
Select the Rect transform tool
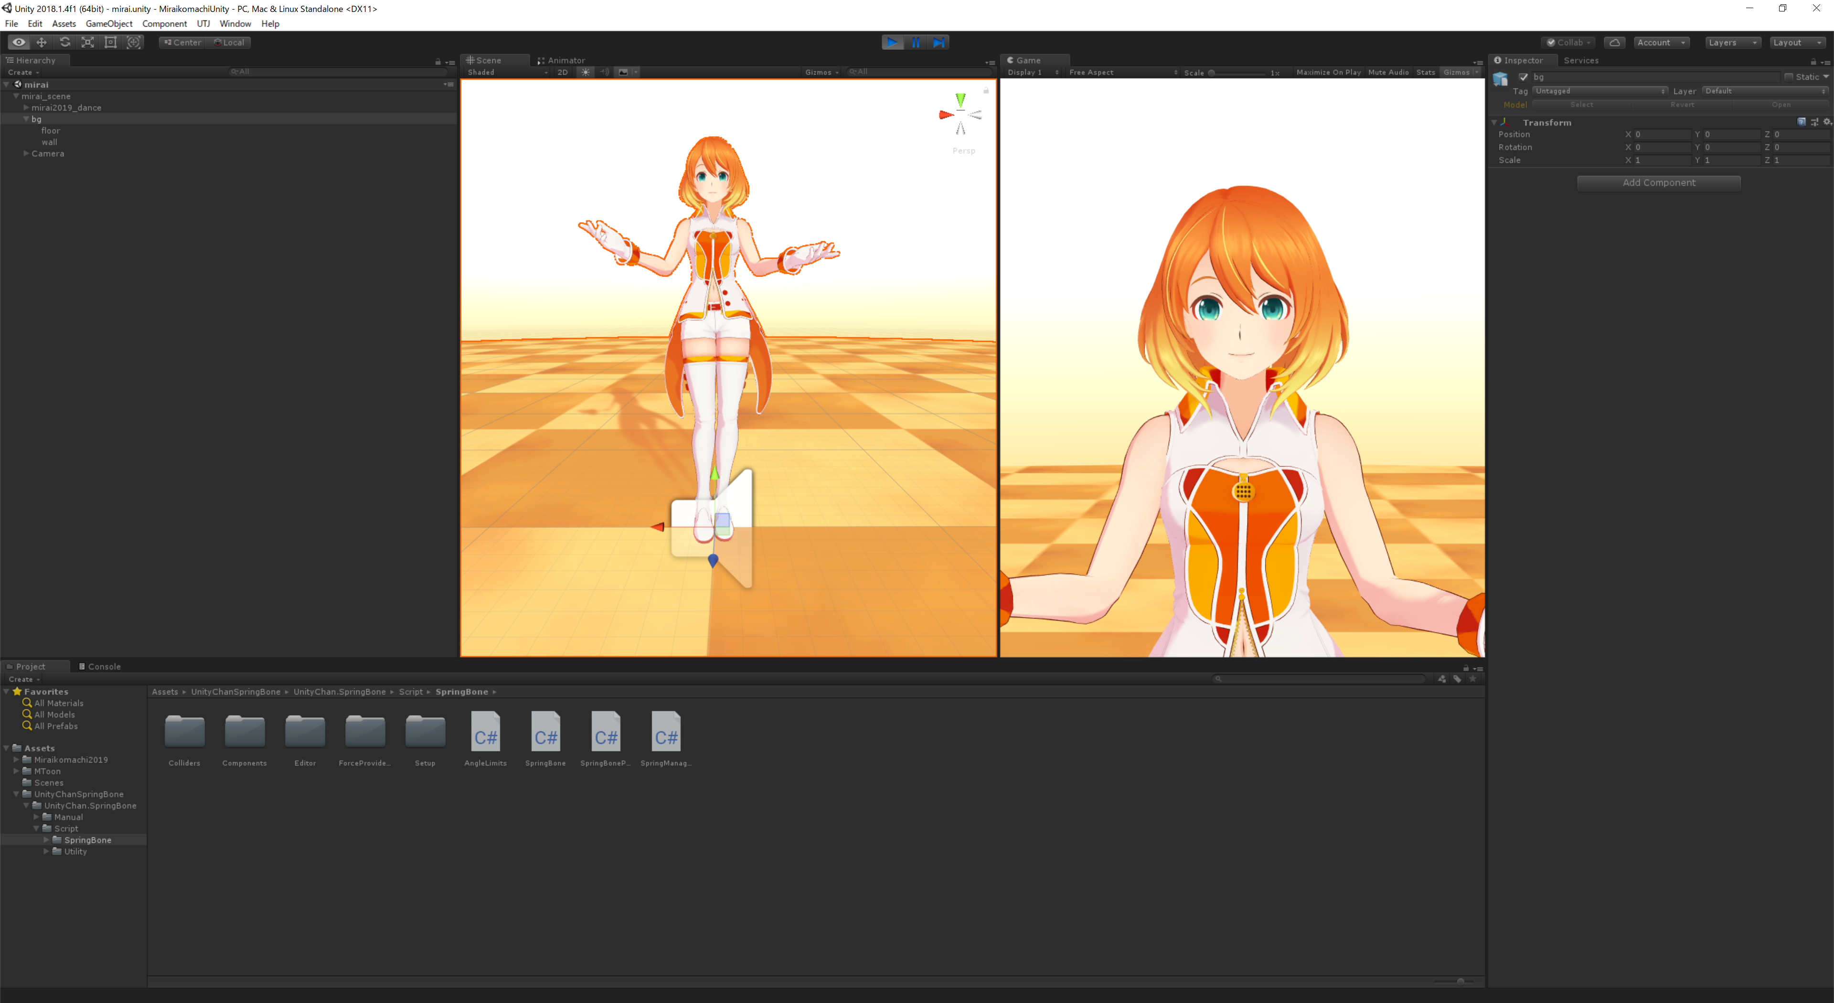pos(110,42)
